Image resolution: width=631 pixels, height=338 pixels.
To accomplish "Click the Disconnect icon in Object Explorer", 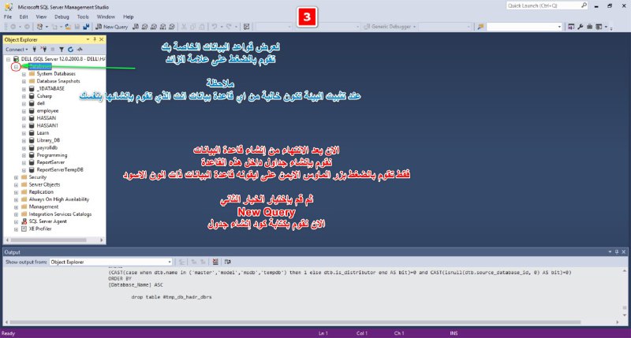I will click(43, 50).
